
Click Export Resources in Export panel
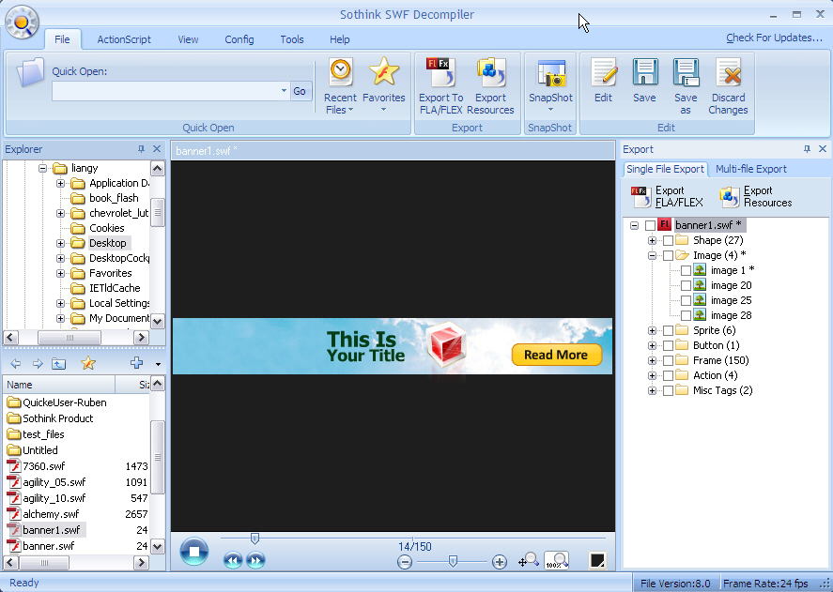tap(756, 196)
